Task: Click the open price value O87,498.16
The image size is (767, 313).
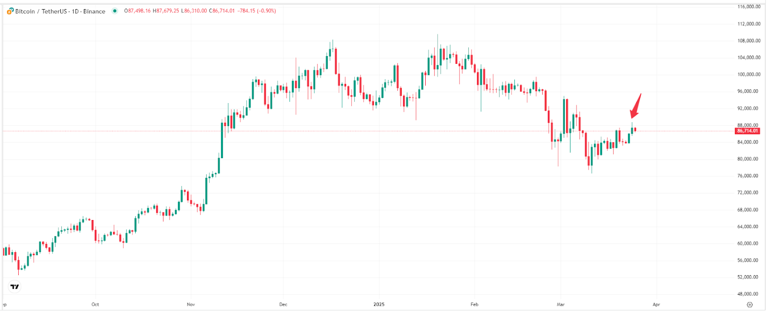Action: [x=138, y=11]
